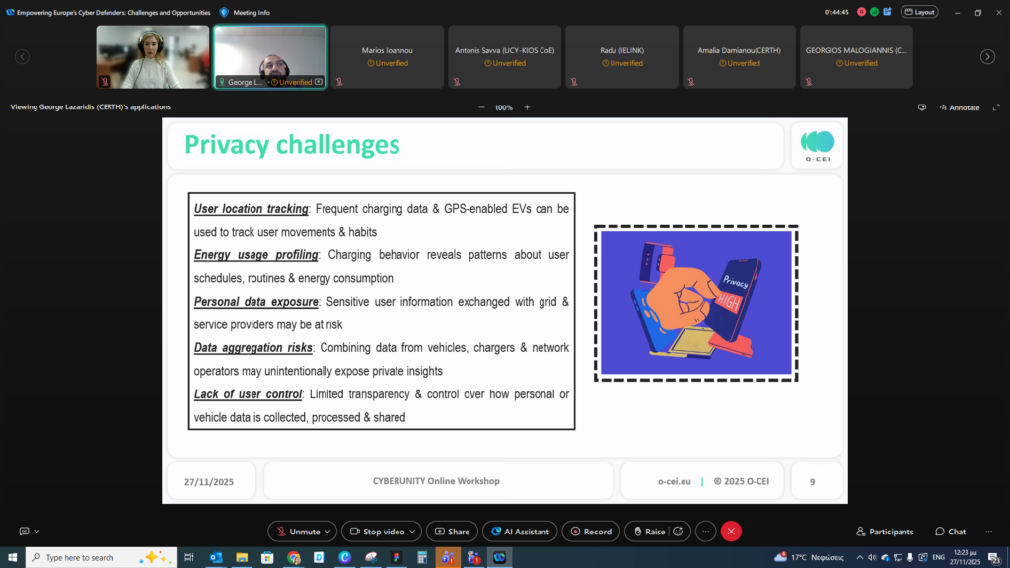Viewport: 1010px width, 568px height.
Task: Expand video options arrow beside Stop video
Action: (413, 532)
